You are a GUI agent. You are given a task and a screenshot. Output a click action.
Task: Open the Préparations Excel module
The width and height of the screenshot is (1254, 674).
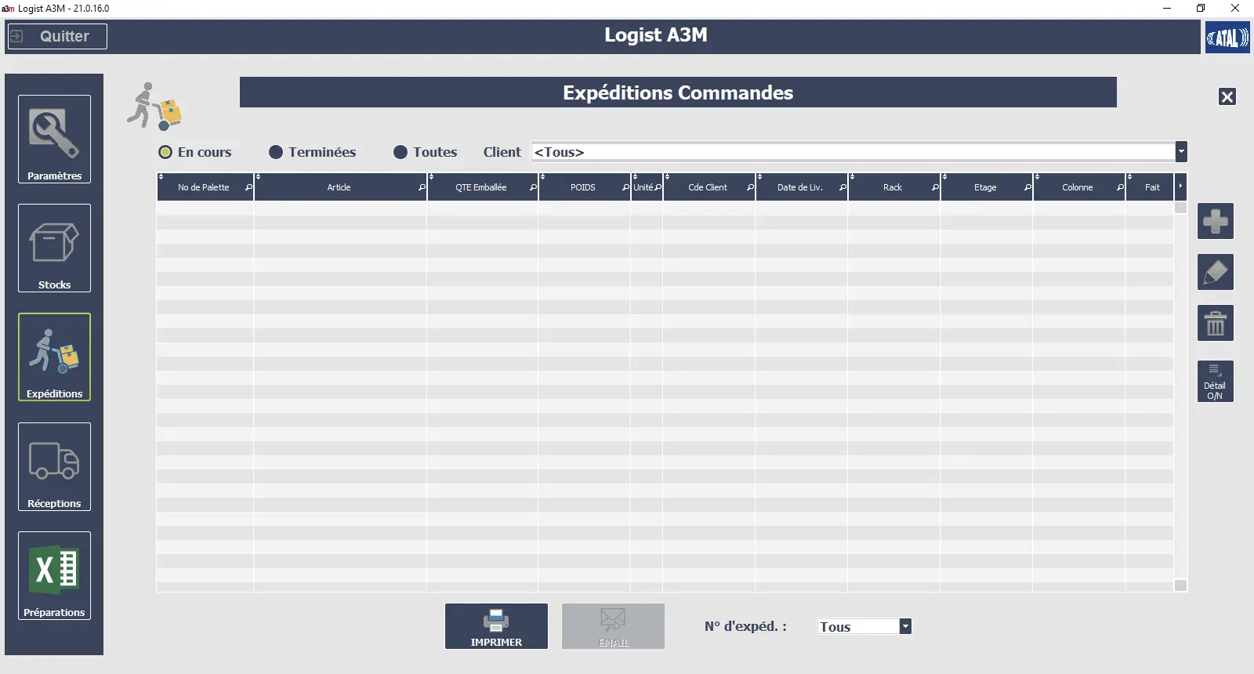click(54, 576)
